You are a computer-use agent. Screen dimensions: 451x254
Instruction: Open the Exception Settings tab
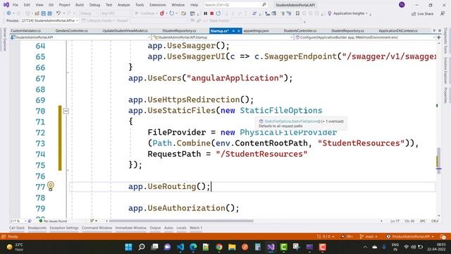pos(64,228)
